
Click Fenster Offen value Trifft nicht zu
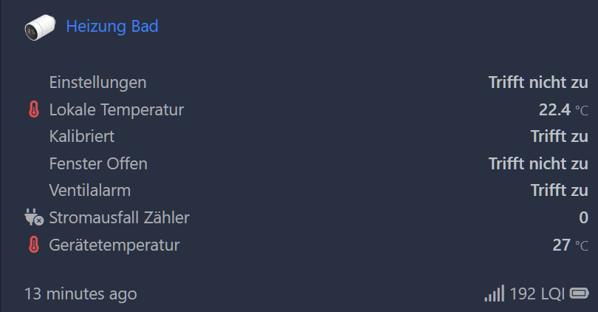[538, 163]
